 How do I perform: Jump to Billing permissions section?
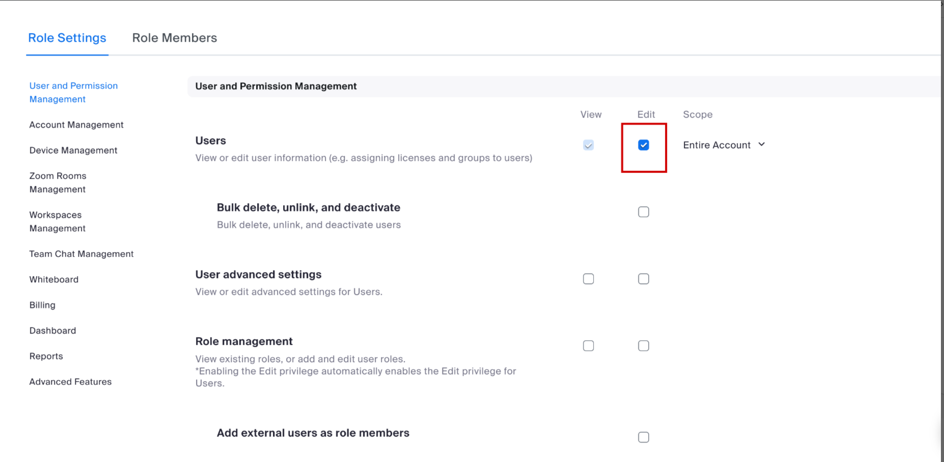(x=42, y=305)
